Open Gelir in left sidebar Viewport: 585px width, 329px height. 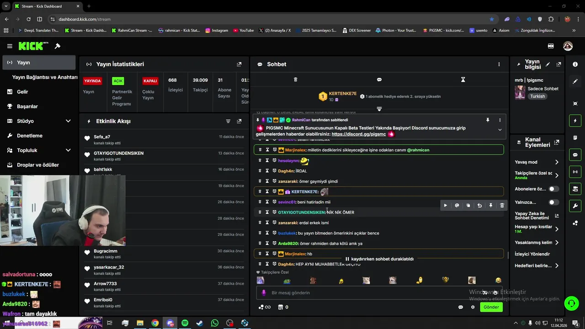(x=39, y=92)
